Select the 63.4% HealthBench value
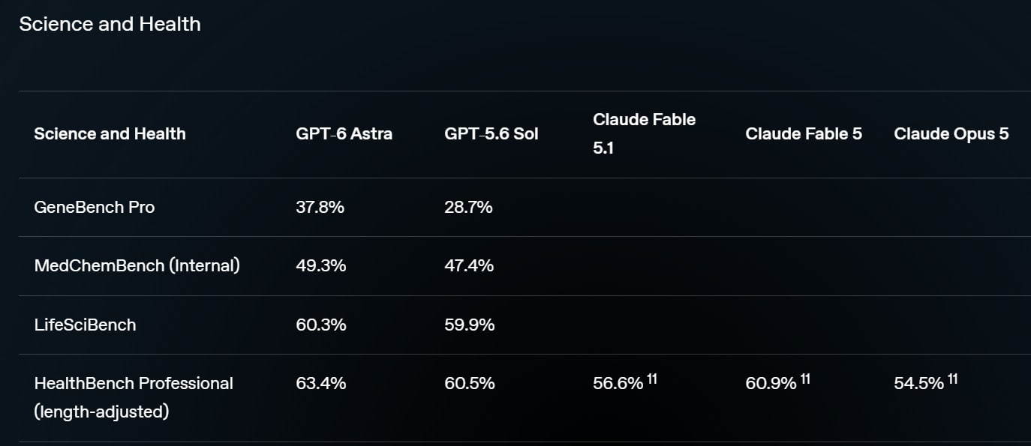This screenshot has height=446, width=1031. click(x=321, y=383)
